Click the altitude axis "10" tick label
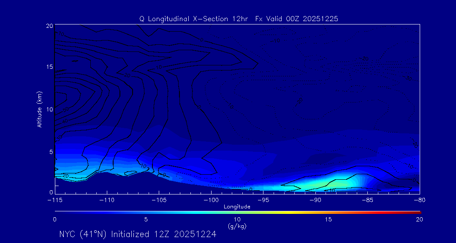Image resolution: width=456 pixels, height=243 pixels. coord(49,109)
